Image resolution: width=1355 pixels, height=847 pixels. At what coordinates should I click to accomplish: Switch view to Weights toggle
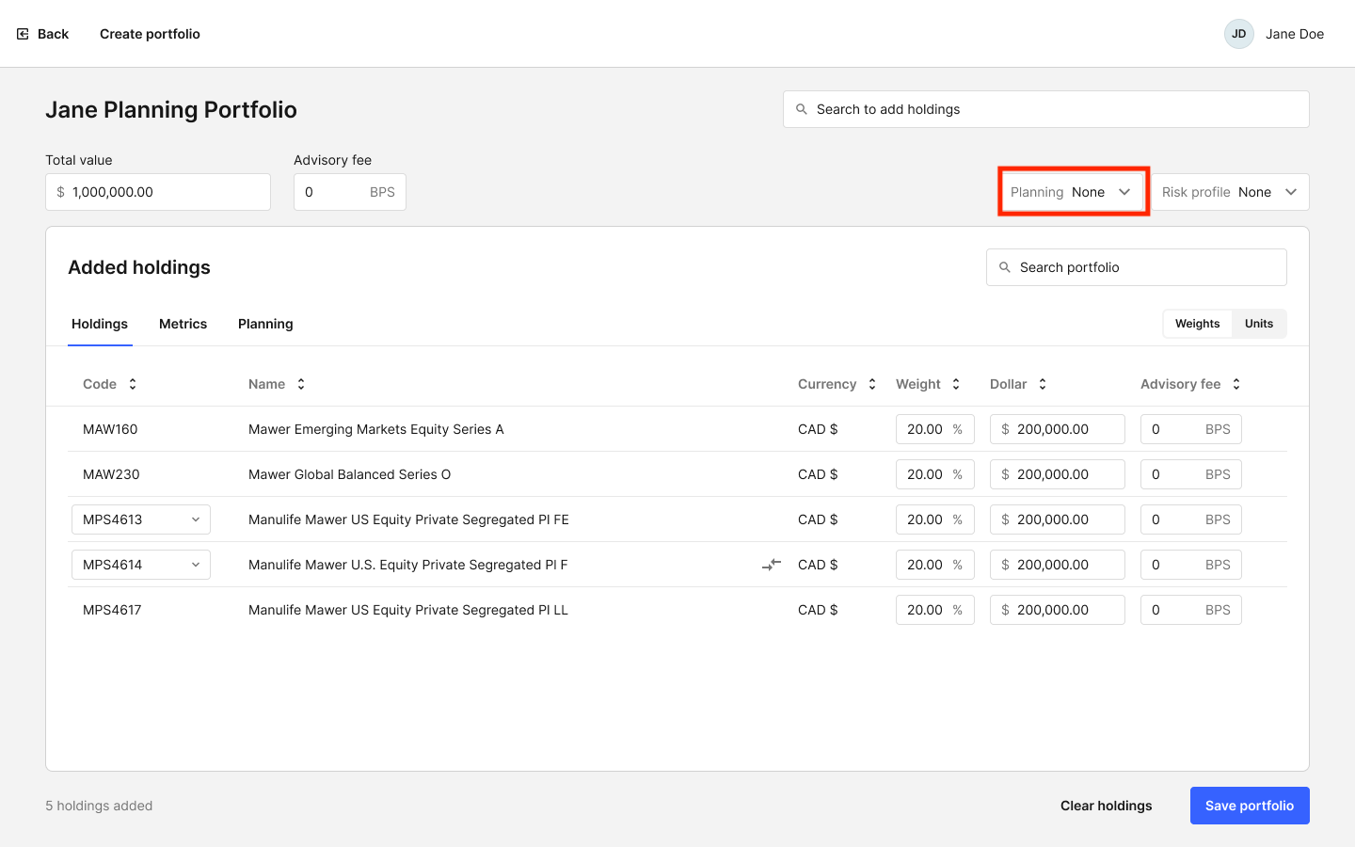click(x=1197, y=324)
